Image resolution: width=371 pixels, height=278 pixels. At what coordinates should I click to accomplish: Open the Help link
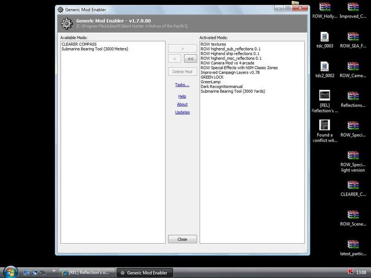coord(182,96)
